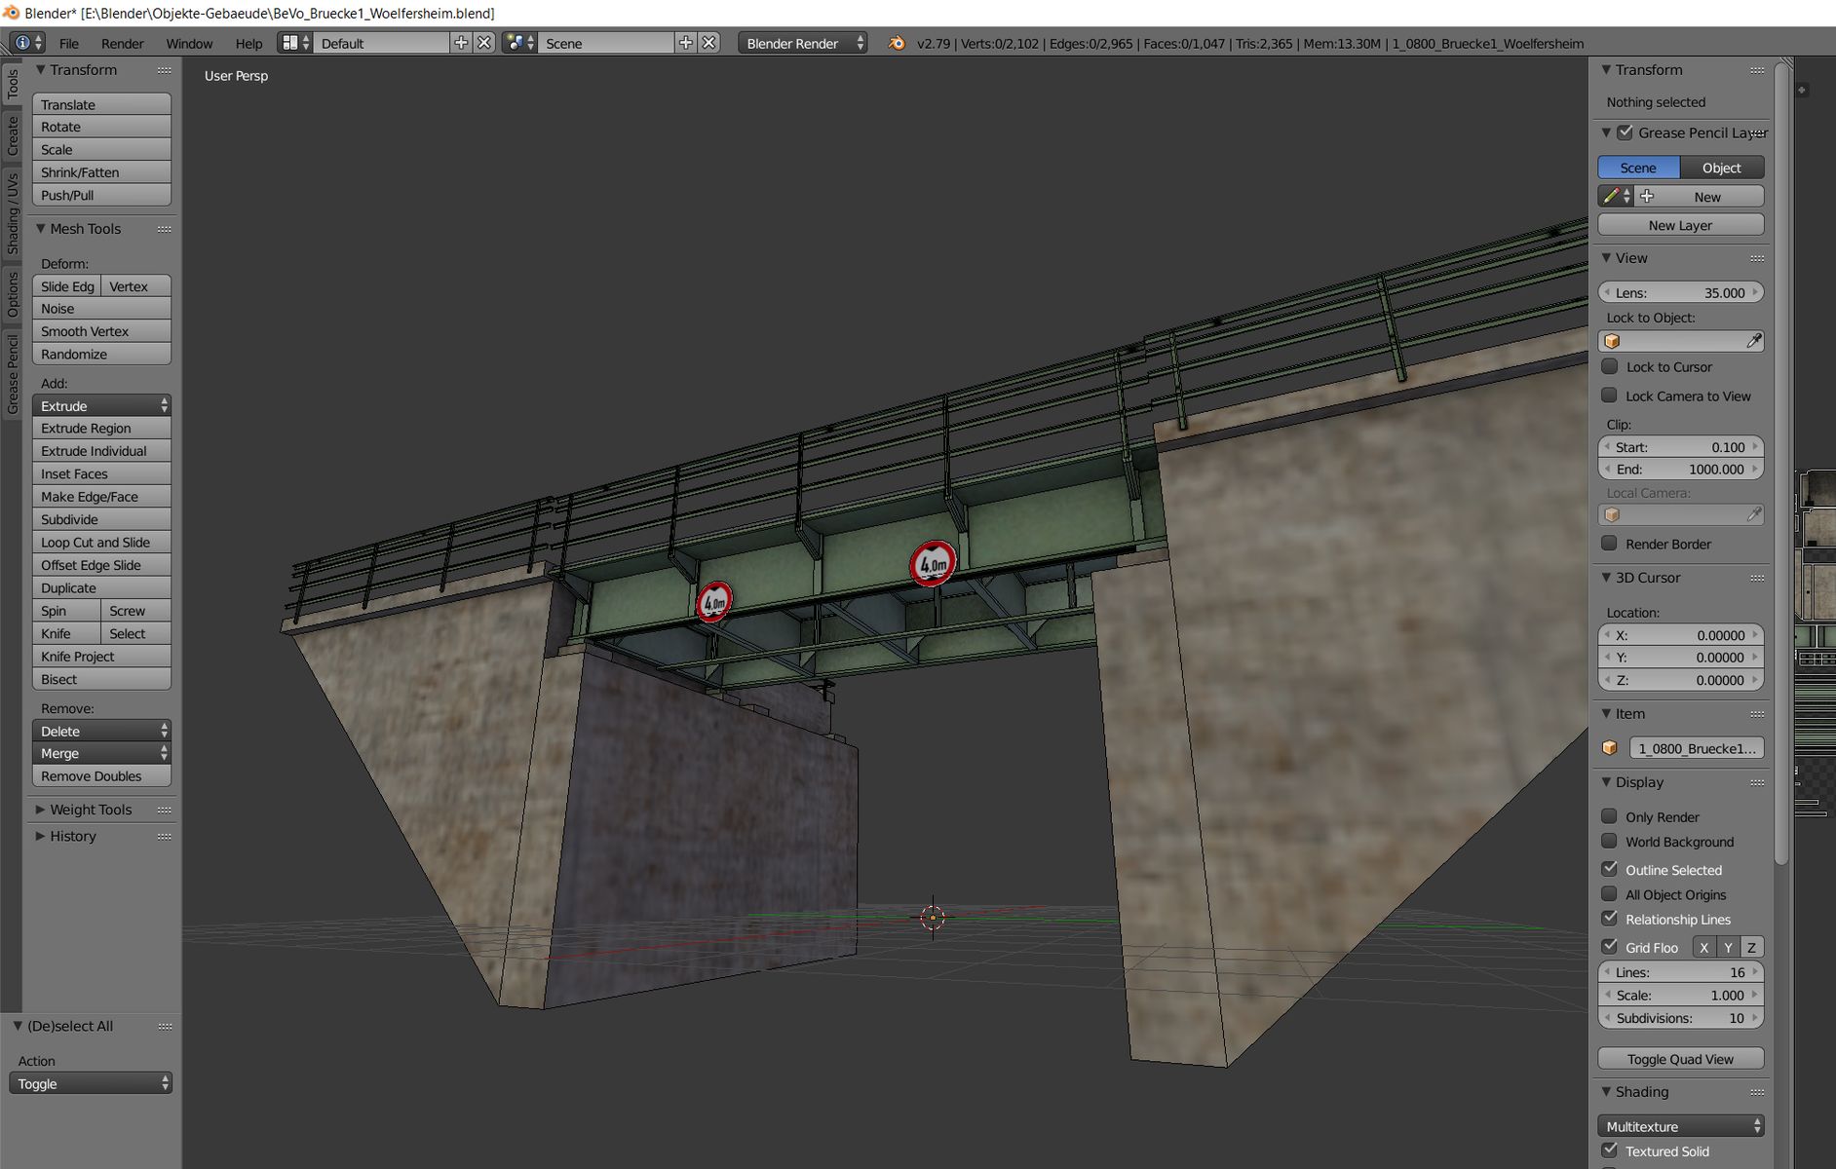Click the Blender icon in the title bar

coord(11,13)
